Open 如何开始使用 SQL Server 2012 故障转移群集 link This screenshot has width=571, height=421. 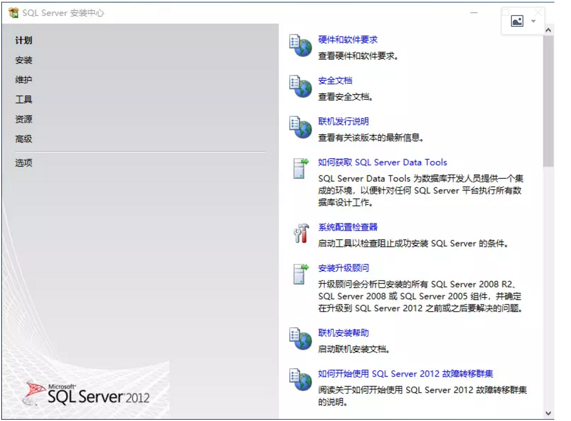tap(405, 373)
